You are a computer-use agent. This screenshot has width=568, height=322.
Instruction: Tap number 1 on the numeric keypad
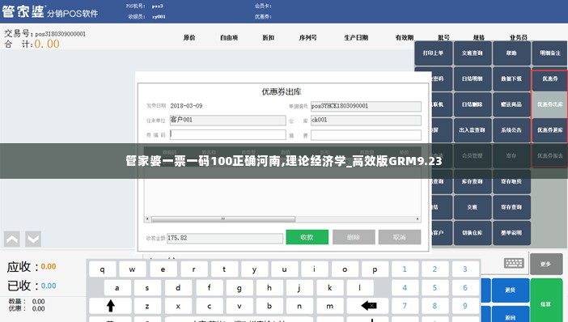405,269
